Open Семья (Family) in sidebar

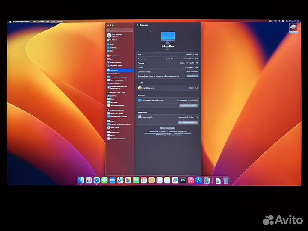click(112, 40)
